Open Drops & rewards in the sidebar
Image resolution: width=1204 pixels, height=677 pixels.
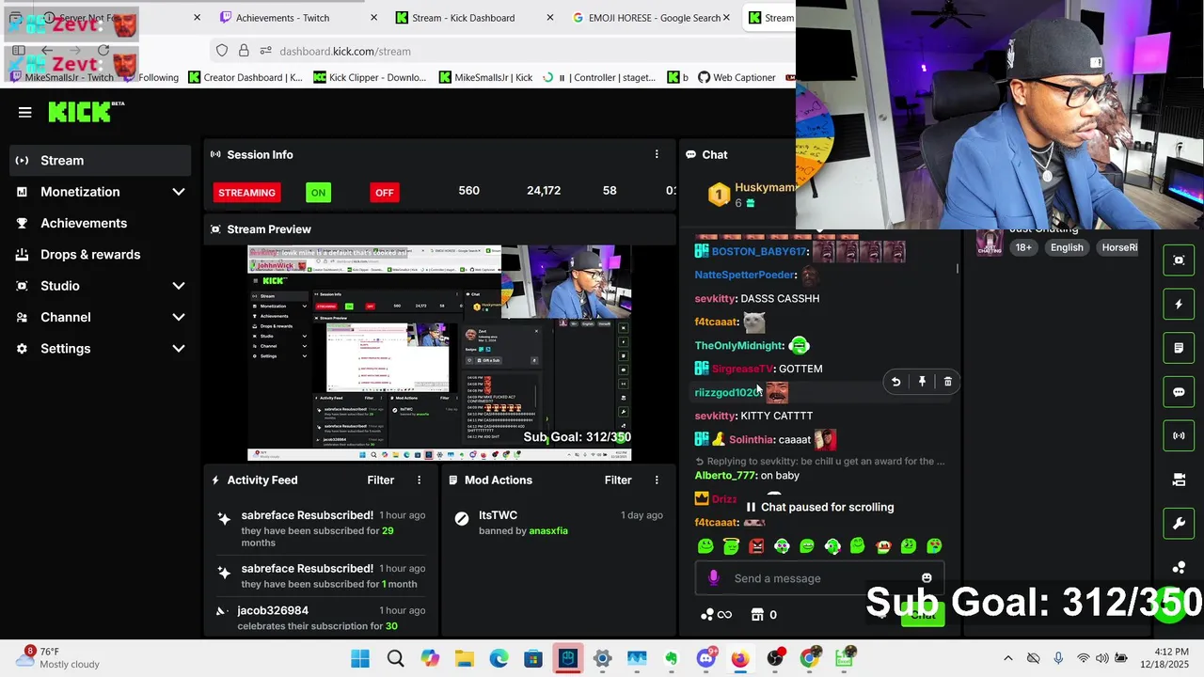(102, 255)
